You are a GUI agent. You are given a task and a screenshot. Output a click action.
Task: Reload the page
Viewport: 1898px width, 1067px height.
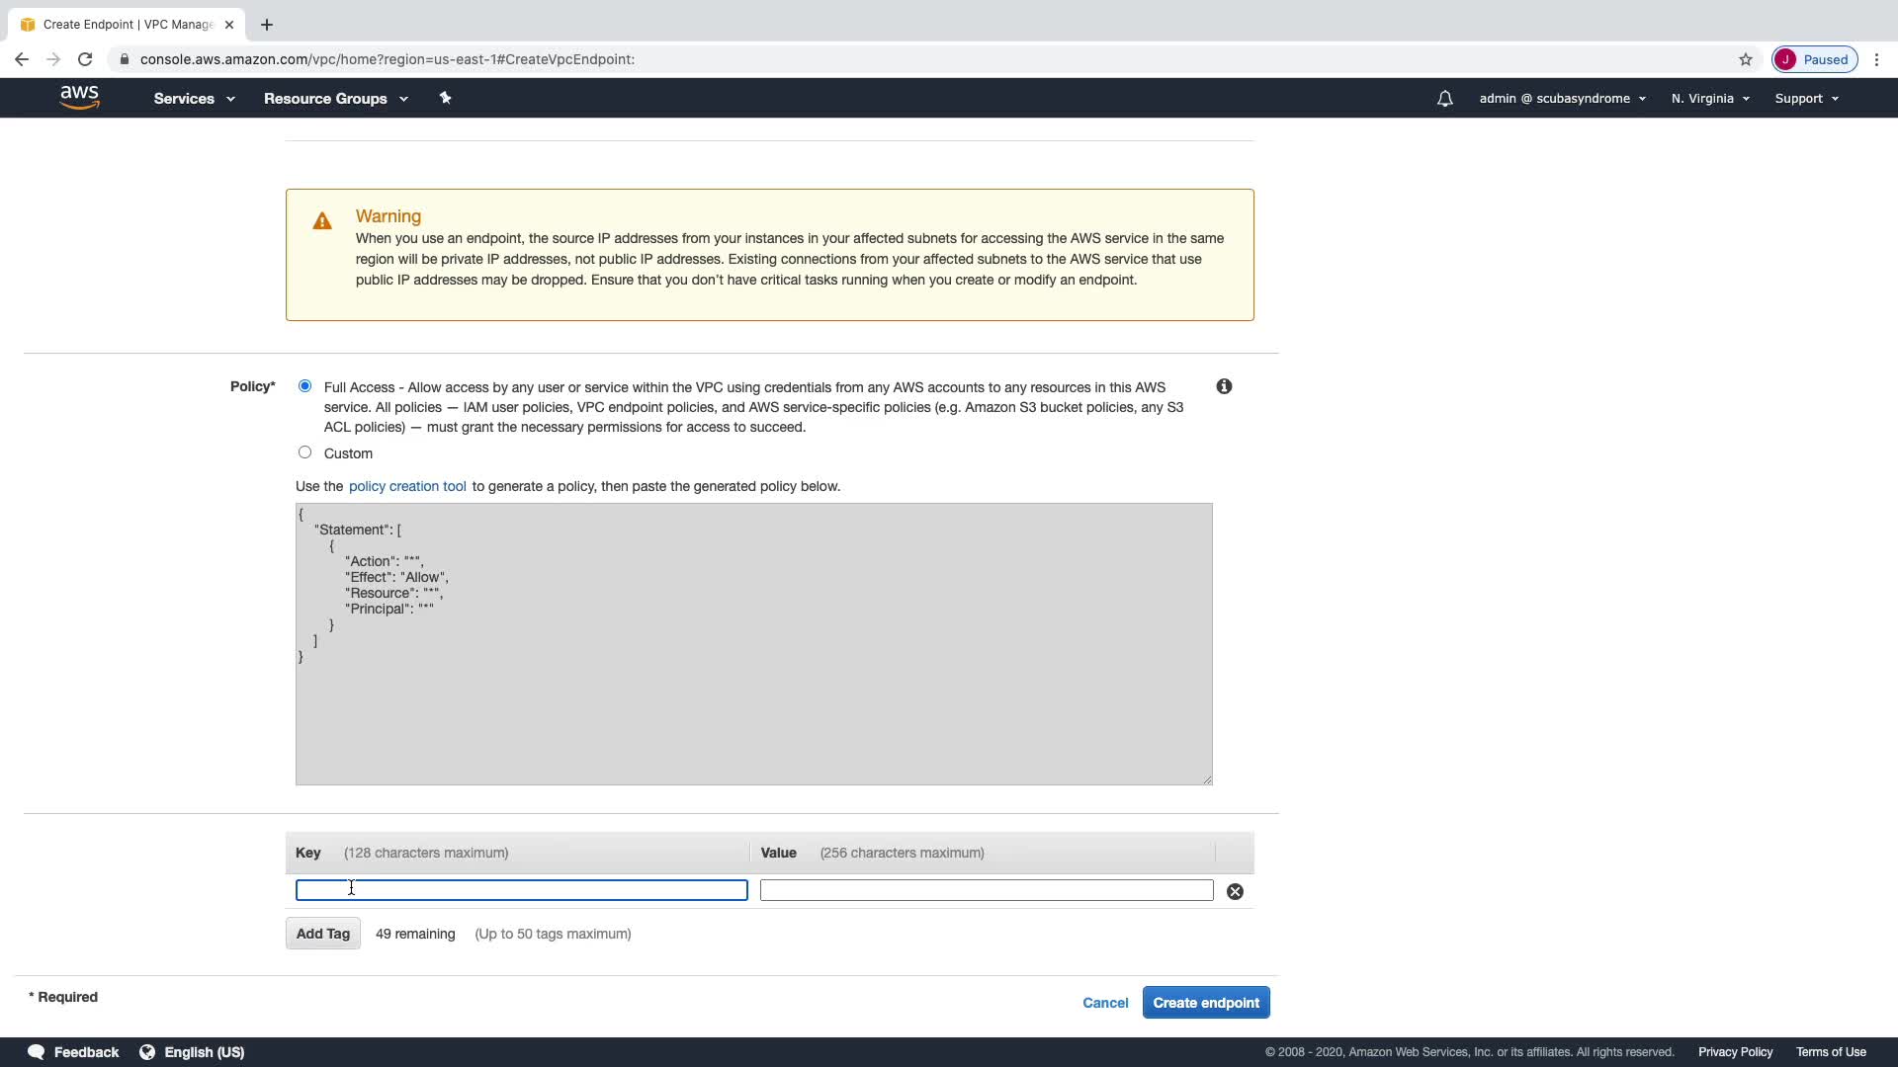pos(85,59)
